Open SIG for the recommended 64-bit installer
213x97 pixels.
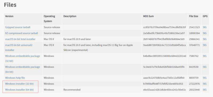[x=204, y=90]
